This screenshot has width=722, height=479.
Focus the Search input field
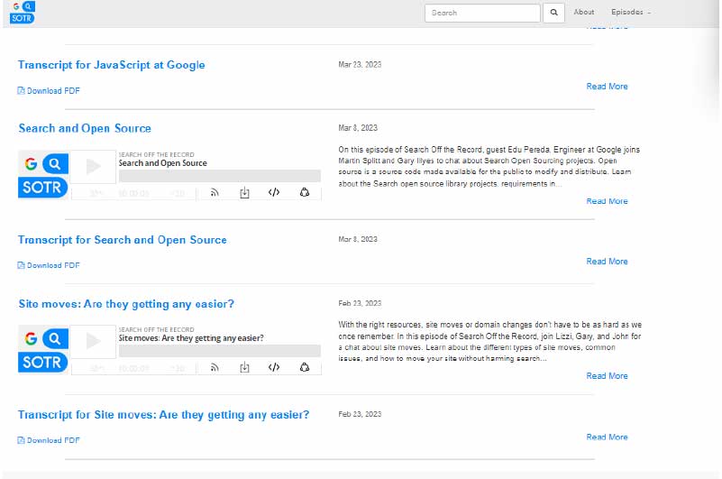coord(482,13)
